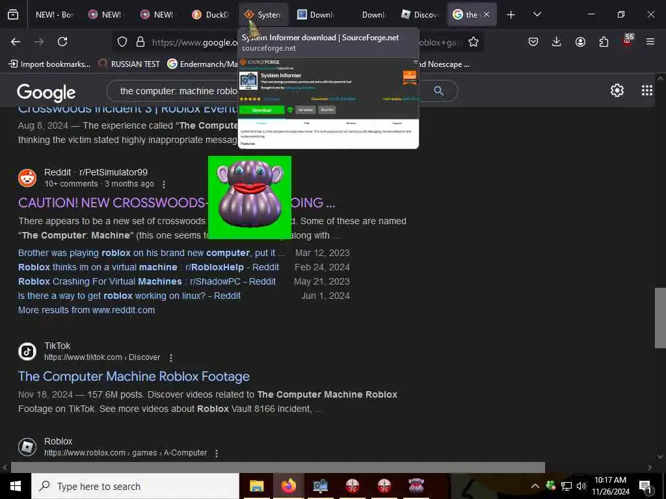The width and height of the screenshot is (666, 499).
Task: Open "Is there a way to get roblox working on linux" link
Action: 129,296
